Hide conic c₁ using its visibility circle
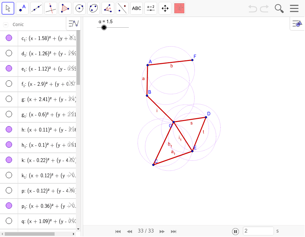 click(9, 38)
